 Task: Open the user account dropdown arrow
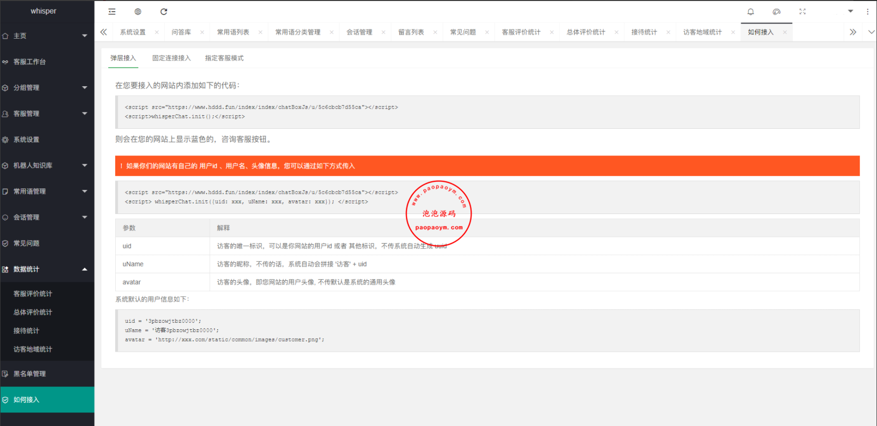coord(850,11)
